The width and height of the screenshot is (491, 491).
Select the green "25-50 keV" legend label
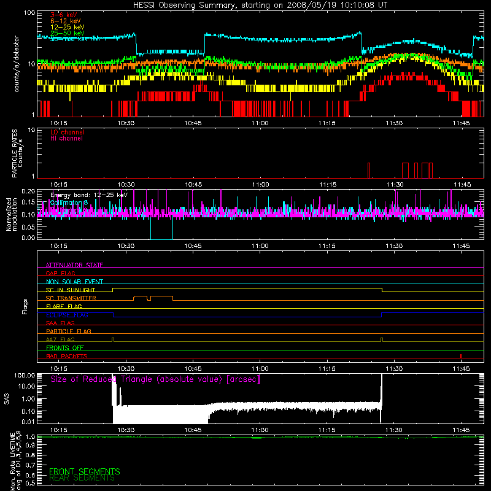pyautogui.click(x=68, y=33)
